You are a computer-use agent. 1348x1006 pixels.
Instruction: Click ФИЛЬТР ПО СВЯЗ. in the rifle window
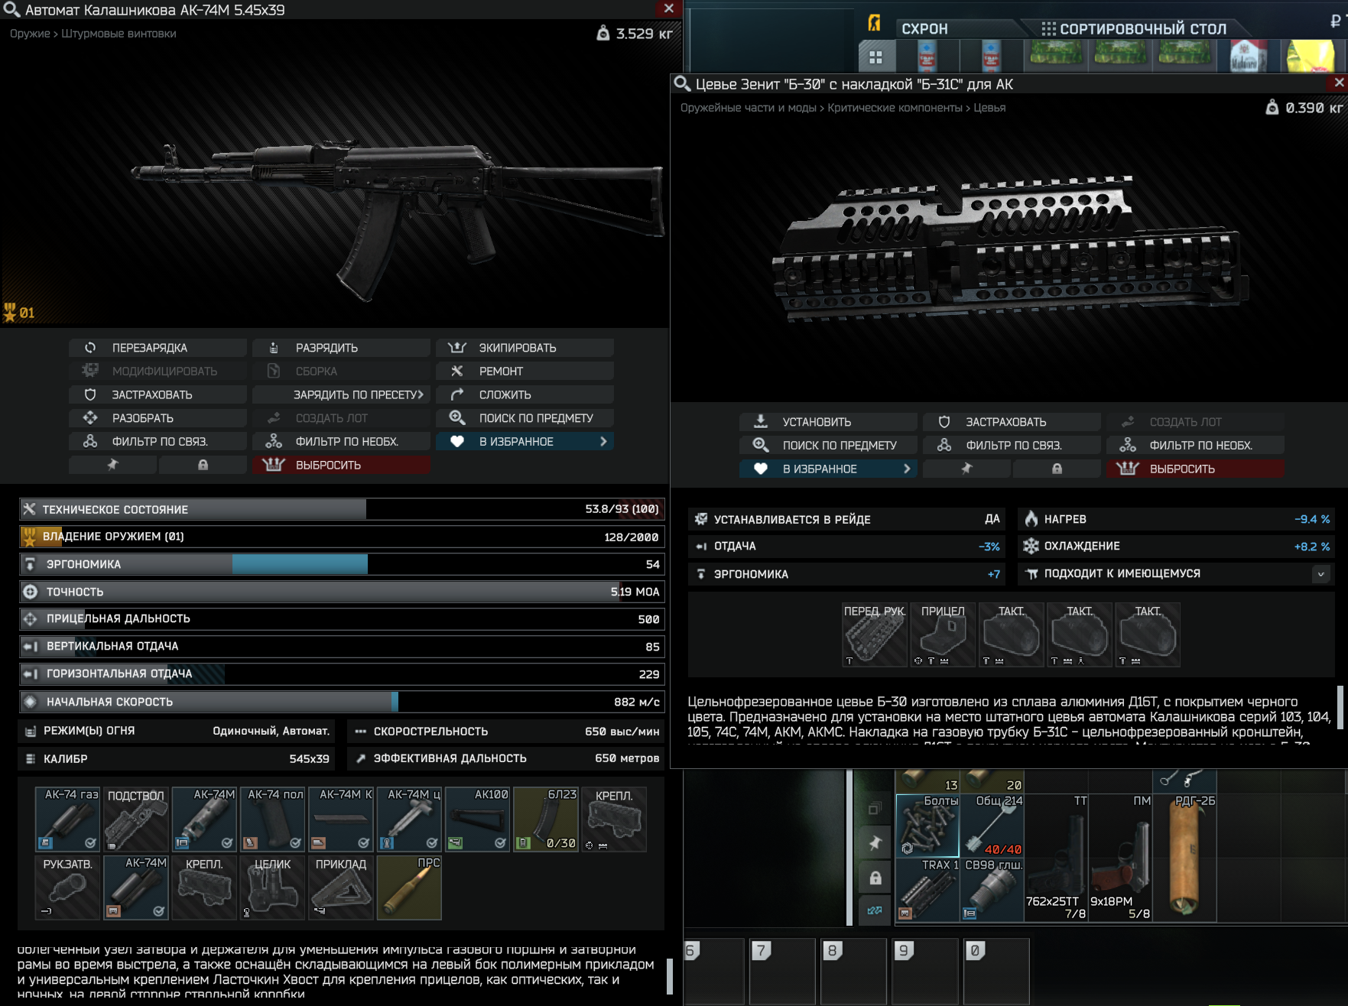(x=158, y=442)
